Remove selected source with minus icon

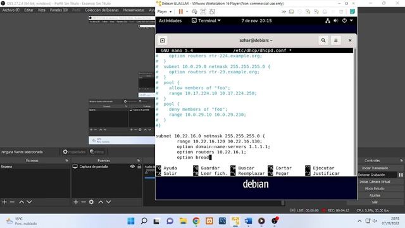[x=84, y=202]
